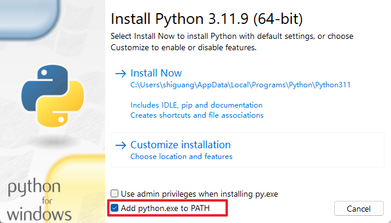Start installation via Install Now heading
Screen dimensions: 391x223
coord(156,73)
